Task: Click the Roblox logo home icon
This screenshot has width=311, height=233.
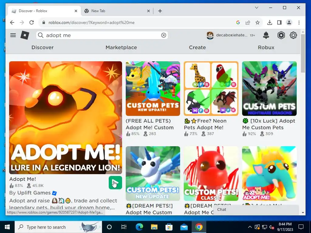Action: click(25, 35)
